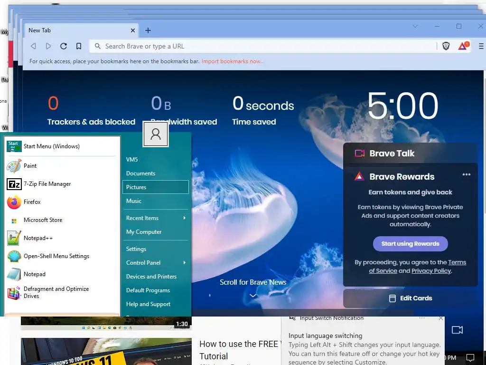Open Default Programs
Viewport: 486px width, 365px height.
click(x=156, y=290)
